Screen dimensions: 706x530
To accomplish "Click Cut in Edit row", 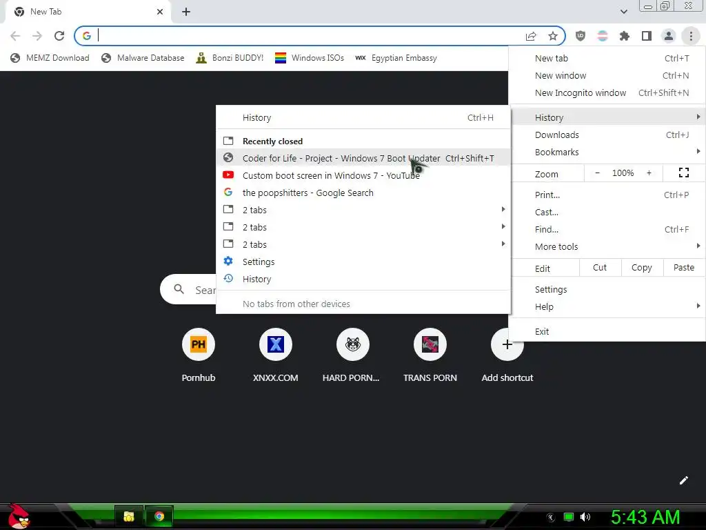I will [x=600, y=268].
